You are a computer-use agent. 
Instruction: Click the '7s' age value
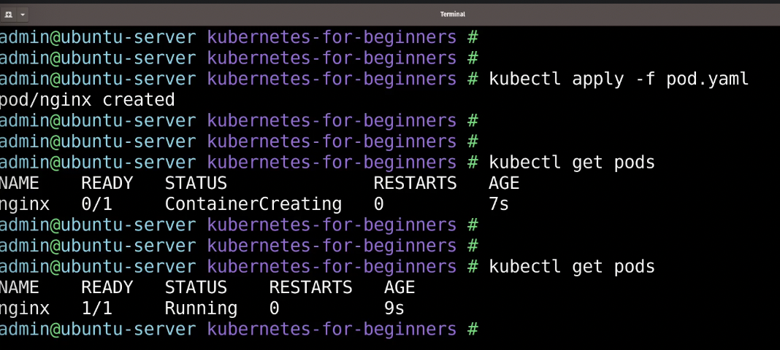coord(499,204)
